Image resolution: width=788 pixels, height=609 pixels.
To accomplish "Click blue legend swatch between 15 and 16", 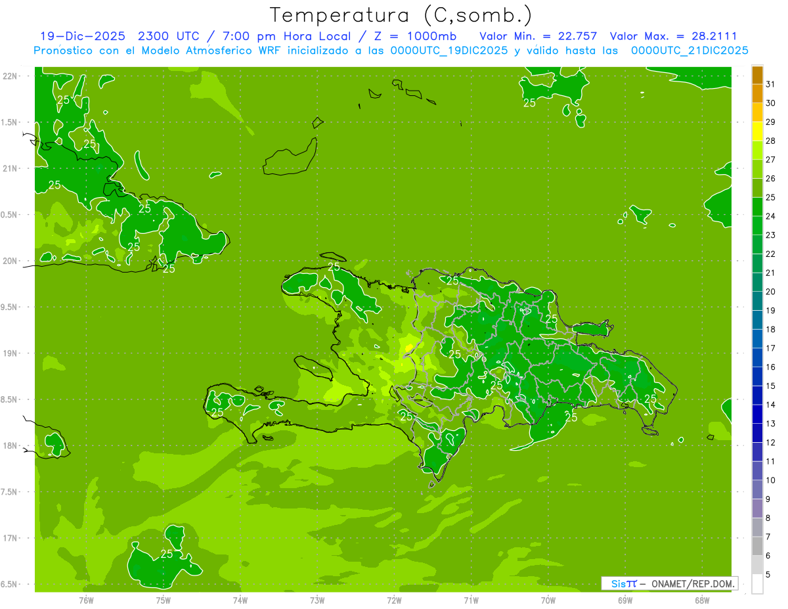I will click(x=757, y=376).
